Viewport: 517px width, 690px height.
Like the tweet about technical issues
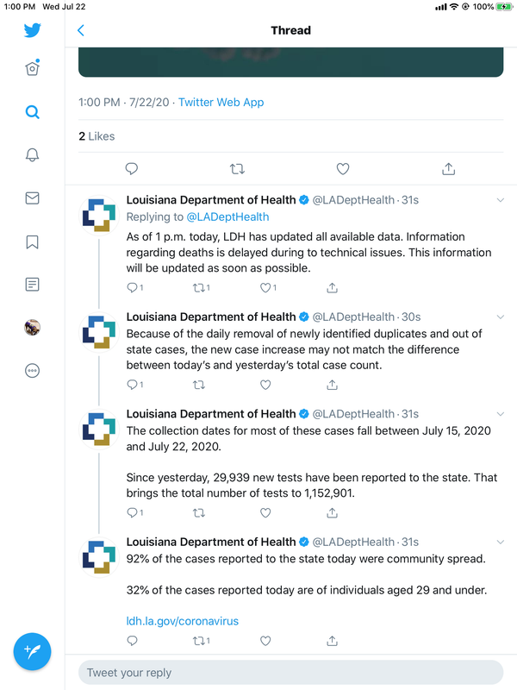coord(265,288)
